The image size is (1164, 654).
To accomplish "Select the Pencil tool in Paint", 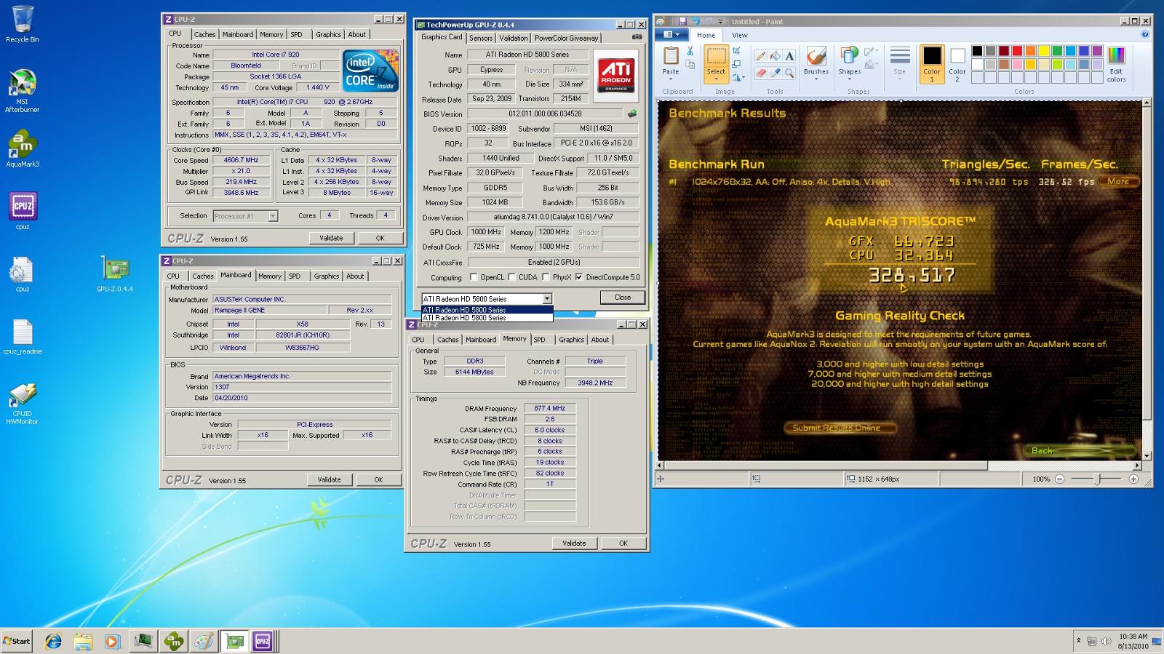I will point(761,56).
